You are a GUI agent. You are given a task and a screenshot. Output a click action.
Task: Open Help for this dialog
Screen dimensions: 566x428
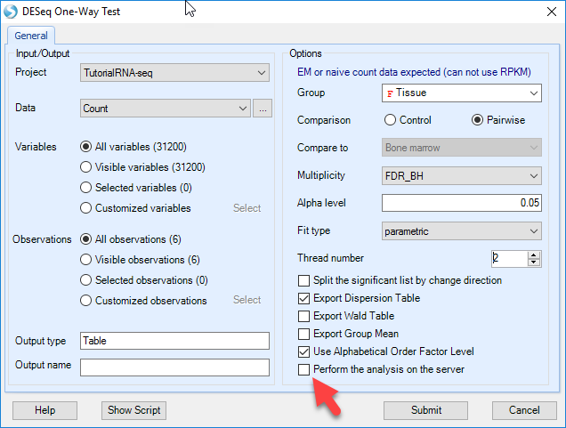(x=44, y=410)
